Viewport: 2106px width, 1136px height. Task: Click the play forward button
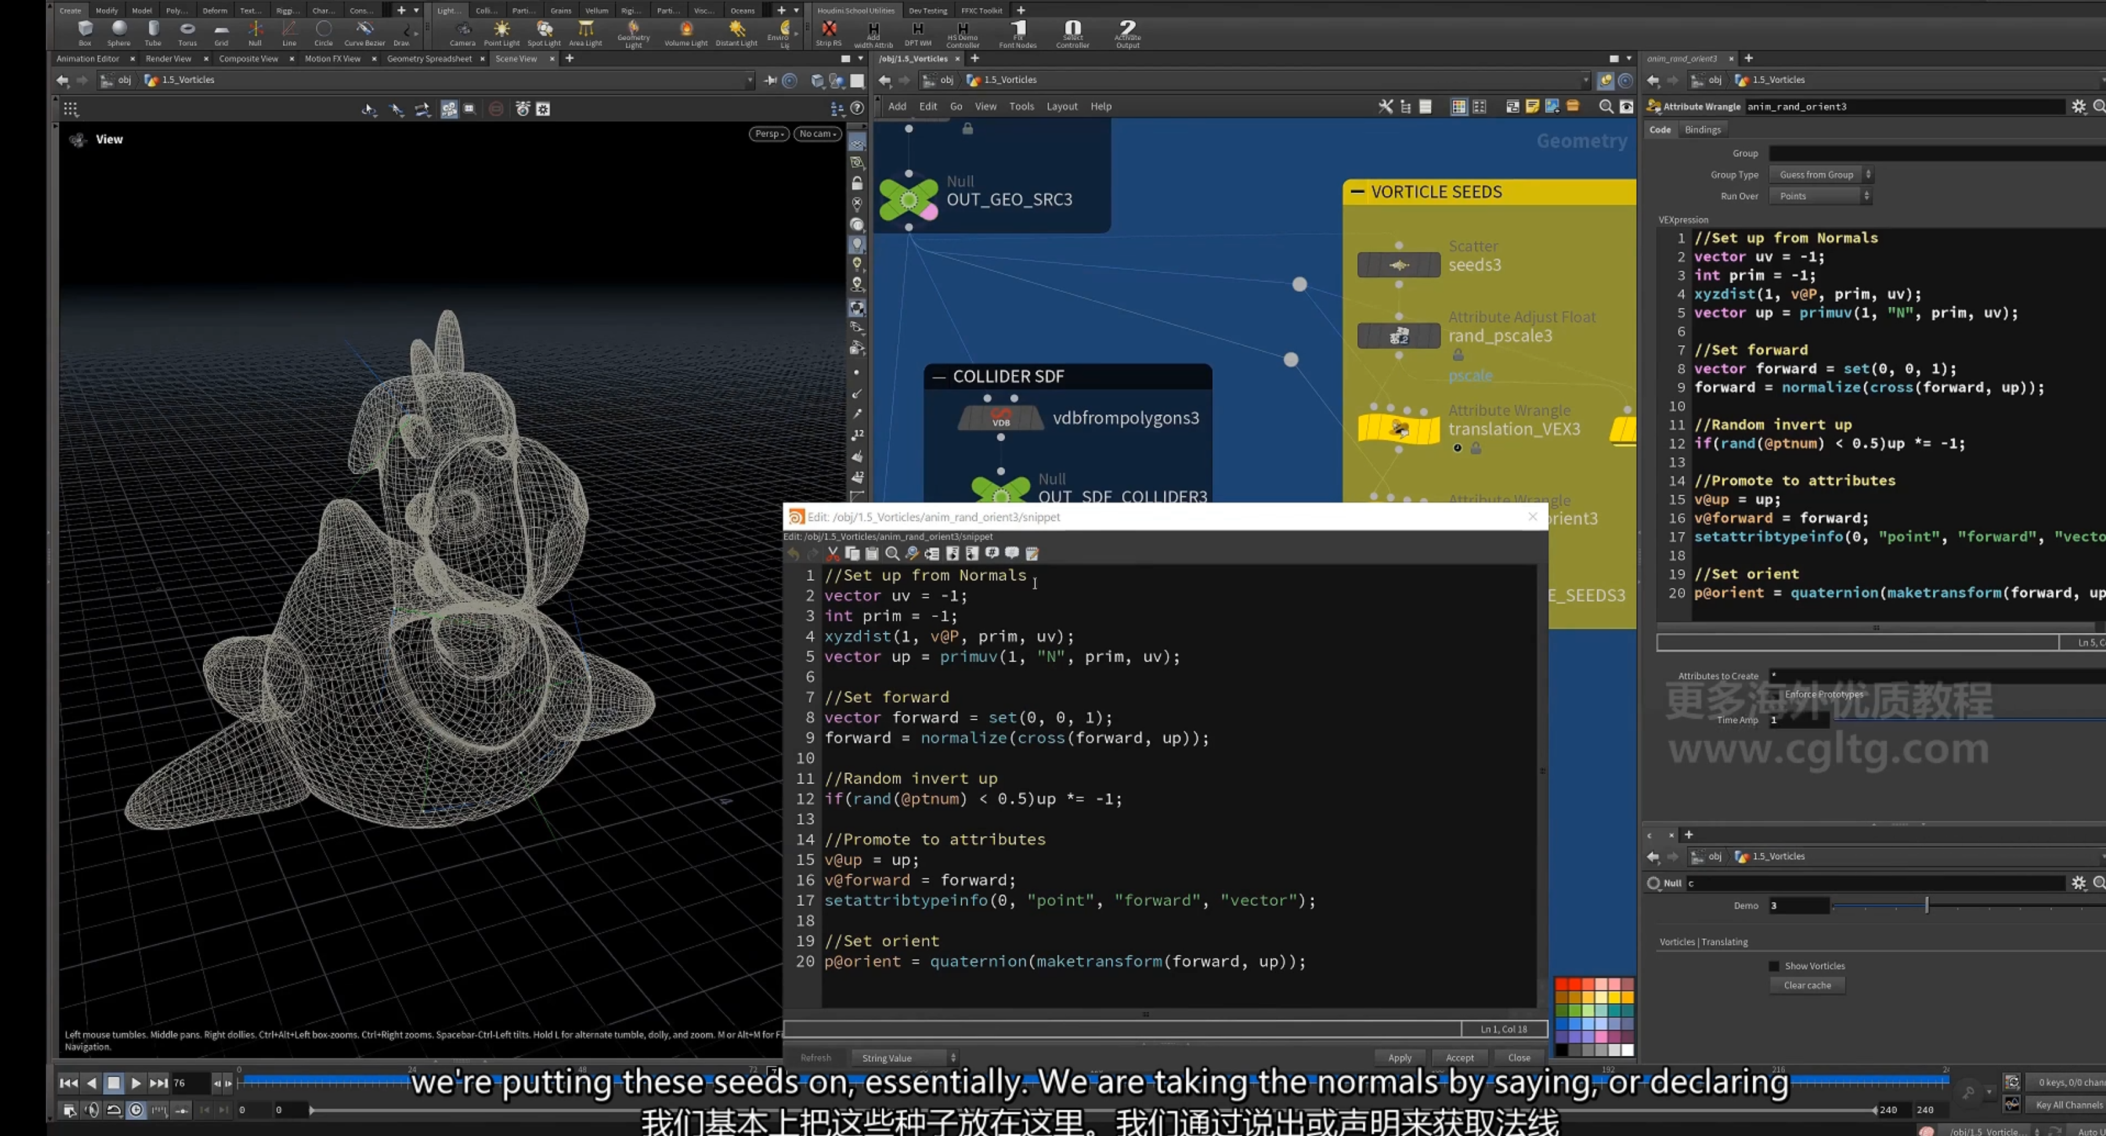[136, 1083]
